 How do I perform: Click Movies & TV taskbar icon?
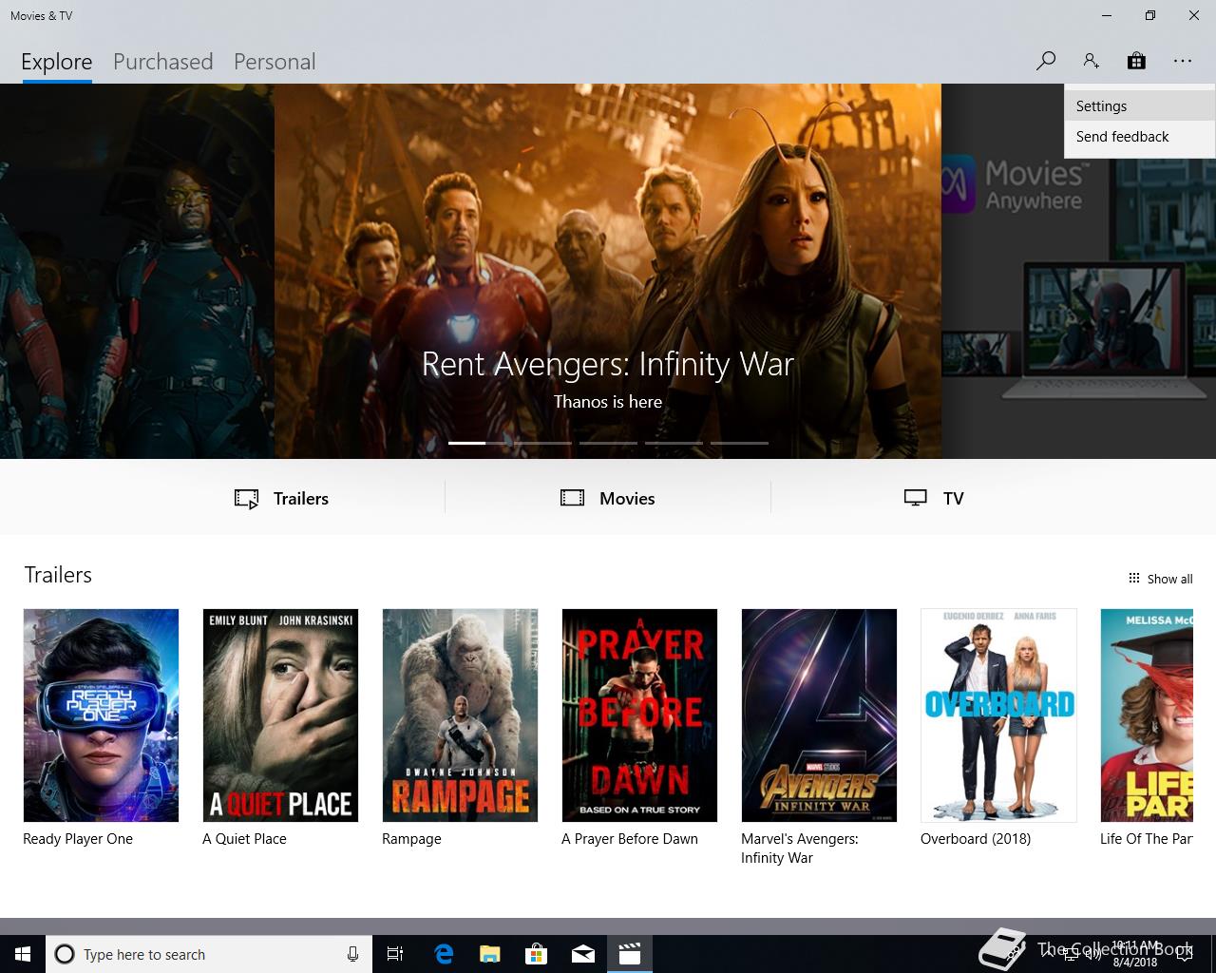coord(630,954)
